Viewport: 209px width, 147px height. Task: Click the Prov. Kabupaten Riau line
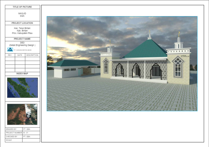tap(22, 33)
